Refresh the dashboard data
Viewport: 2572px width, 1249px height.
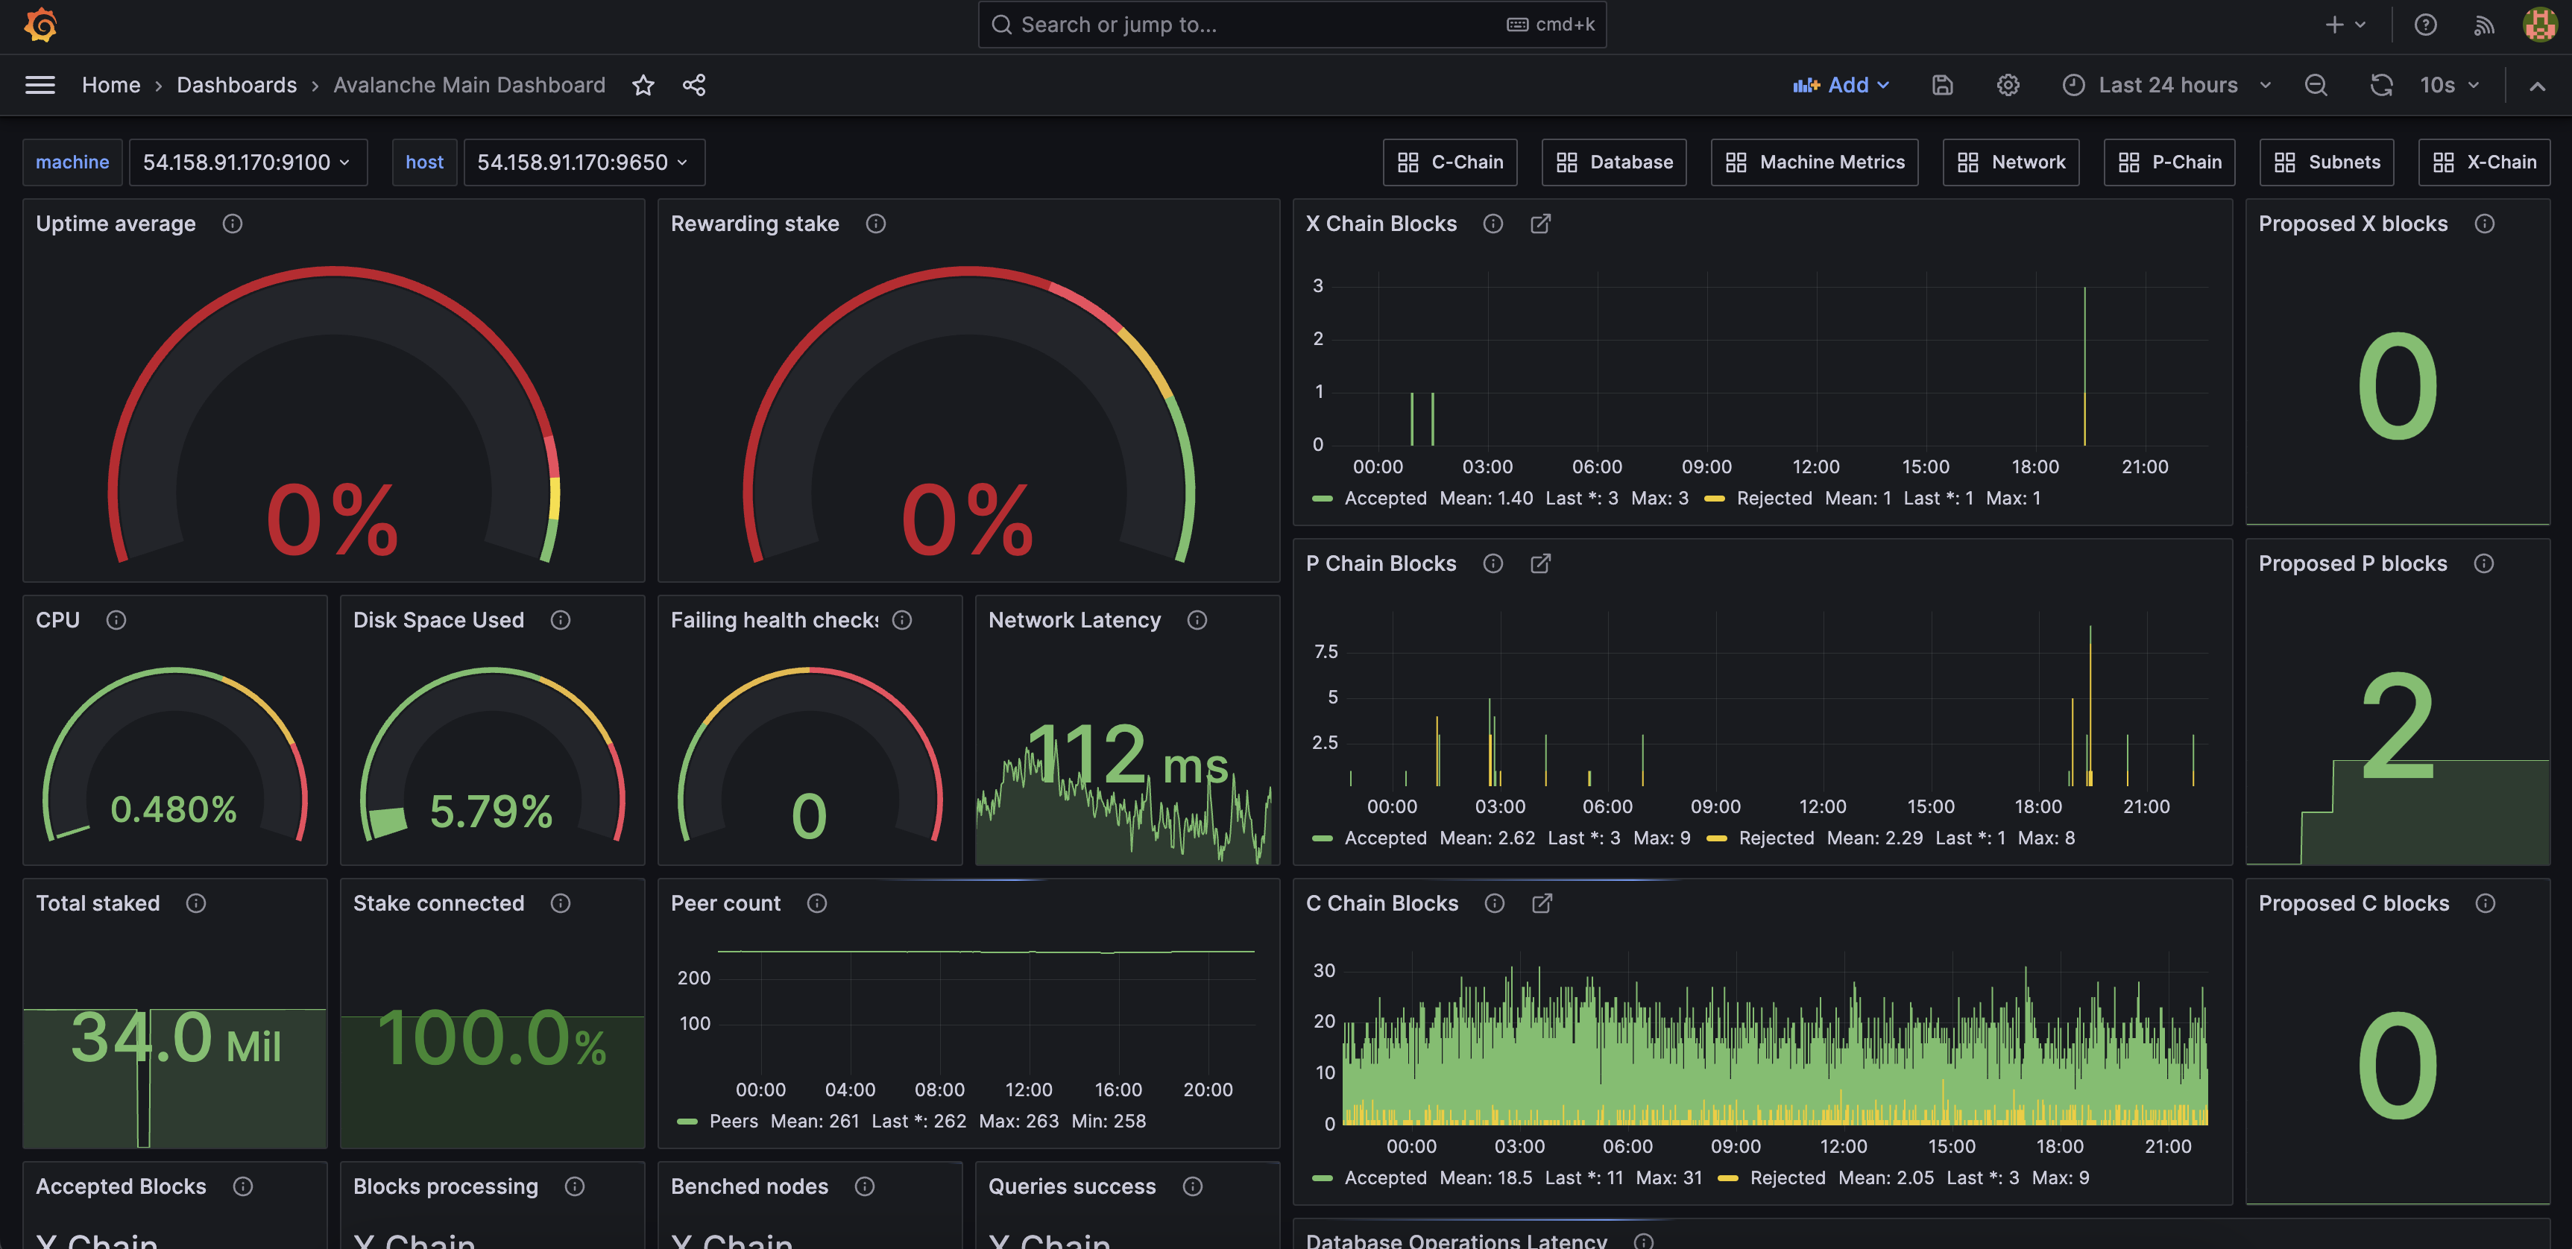click(2383, 85)
